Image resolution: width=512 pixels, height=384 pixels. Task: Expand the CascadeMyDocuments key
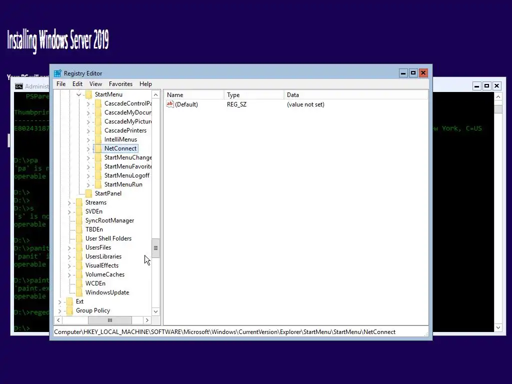tap(88, 113)
